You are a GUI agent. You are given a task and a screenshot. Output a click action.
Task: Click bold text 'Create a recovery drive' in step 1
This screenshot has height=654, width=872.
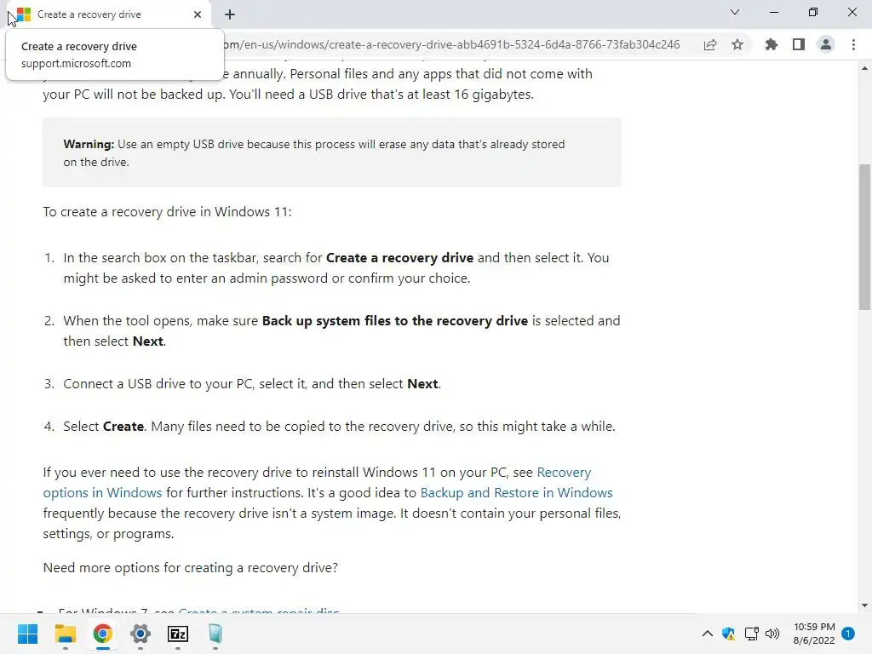coord(399,258)
